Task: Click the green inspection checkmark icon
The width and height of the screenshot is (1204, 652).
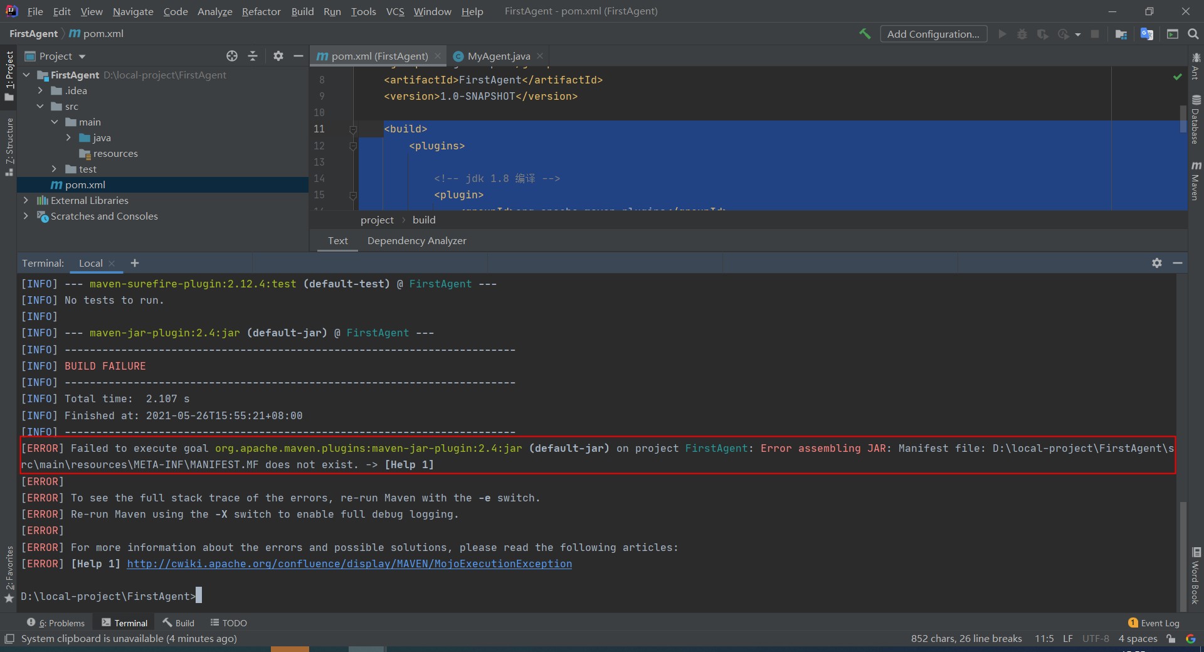Action: pyautogui.click(x=1178, y=77)
